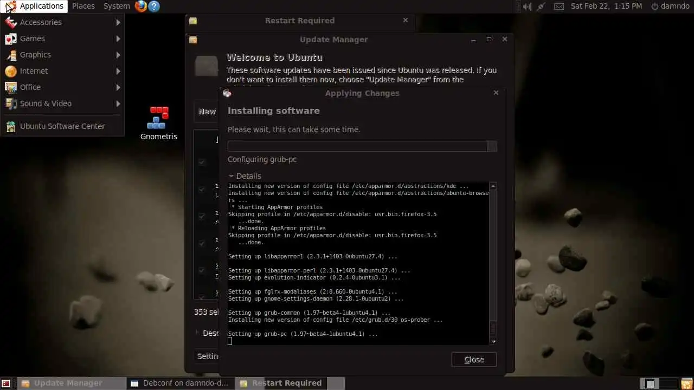Click the Update Manager title bar icon

tap(193, 40)
